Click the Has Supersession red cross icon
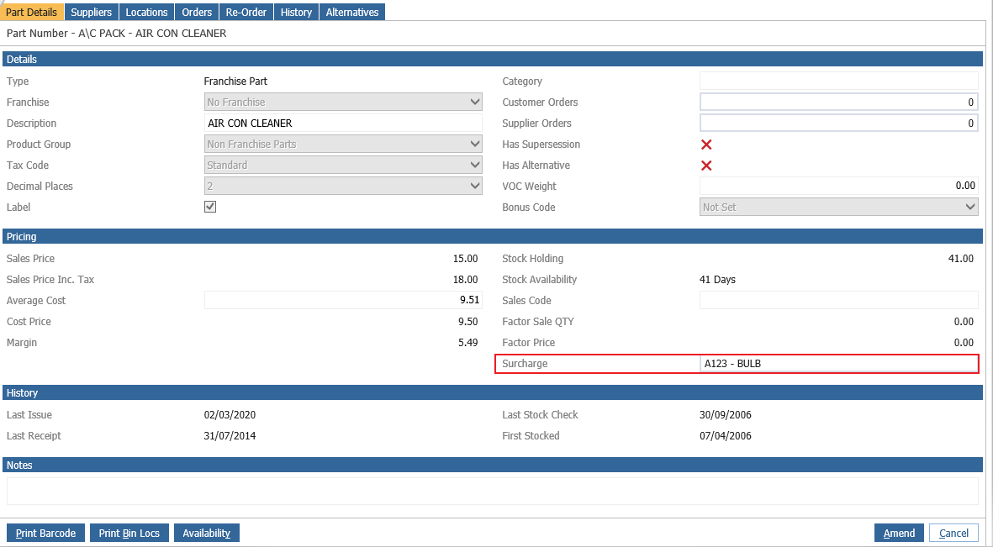This screenshot has height=547, width=993. click(x=706, y=145)
